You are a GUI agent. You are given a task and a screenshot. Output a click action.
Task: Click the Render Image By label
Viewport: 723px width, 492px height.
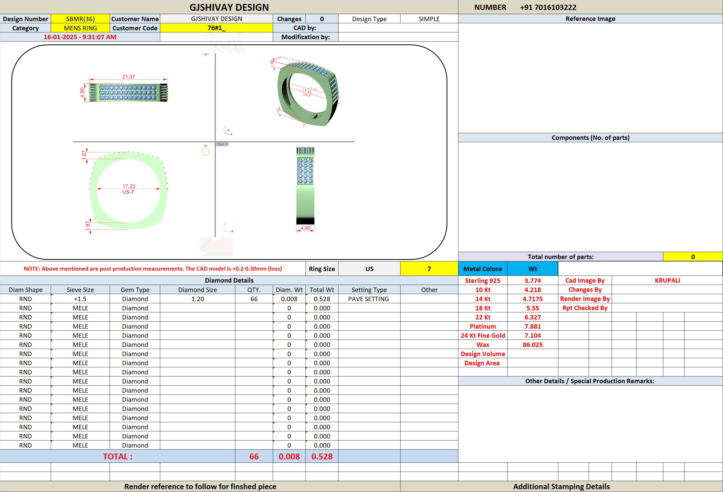coord(585,299)
